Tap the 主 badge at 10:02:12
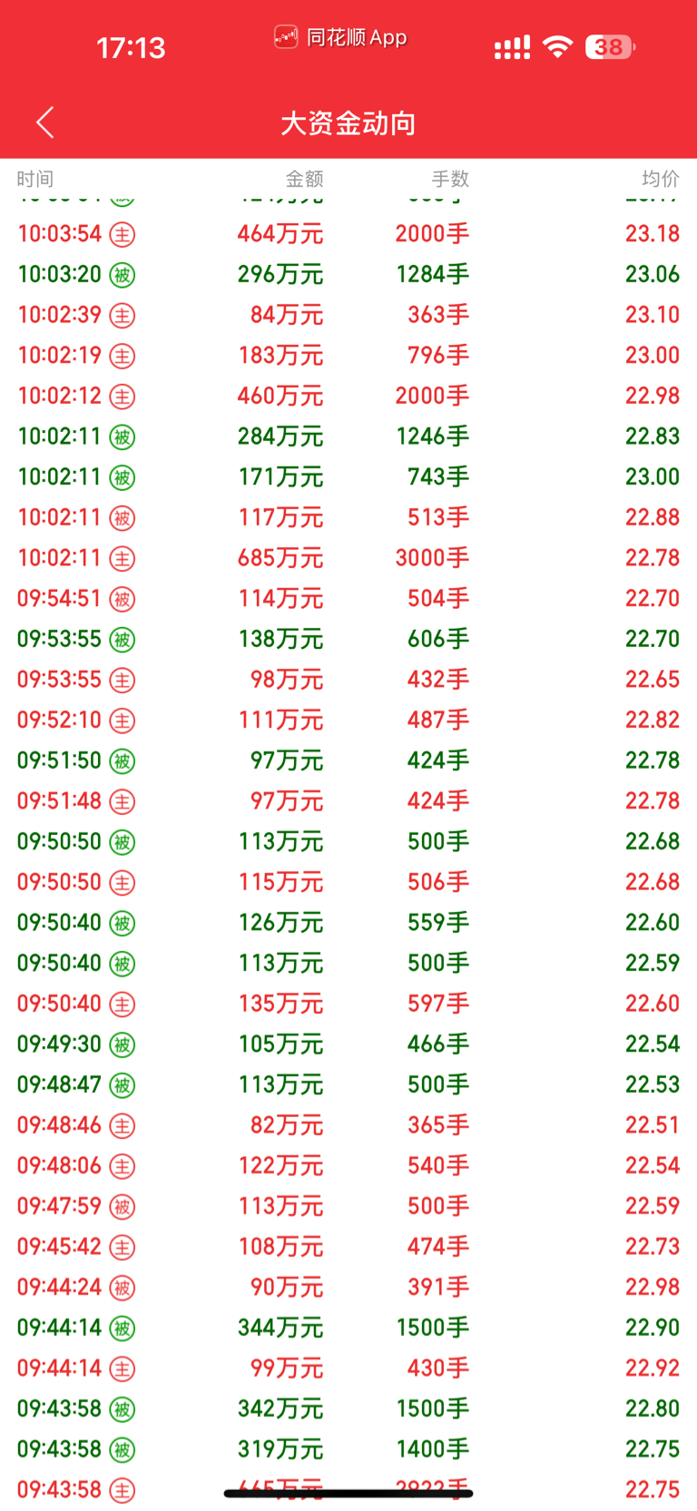This screenshot has height=1511, width=697. point(123,397)
